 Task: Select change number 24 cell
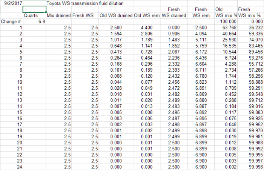[x=11, y=167]
